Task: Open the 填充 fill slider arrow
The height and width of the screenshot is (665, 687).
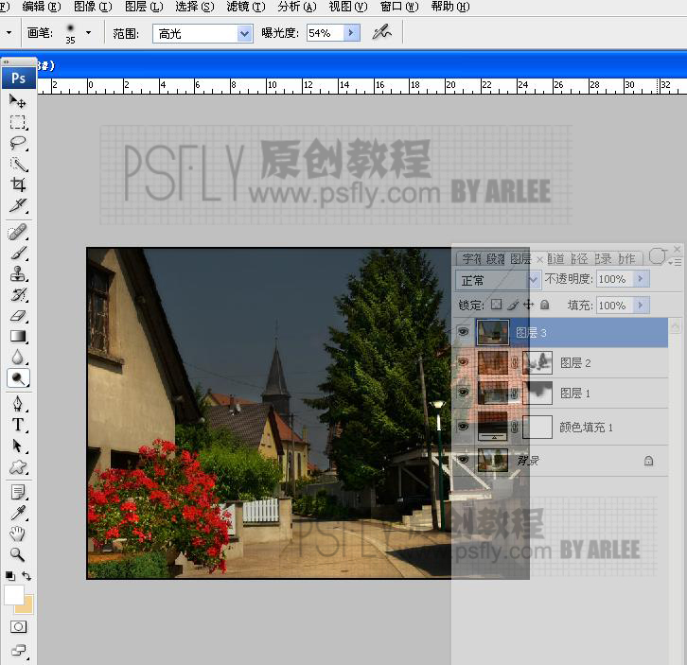Action: [x=640, y=305]
